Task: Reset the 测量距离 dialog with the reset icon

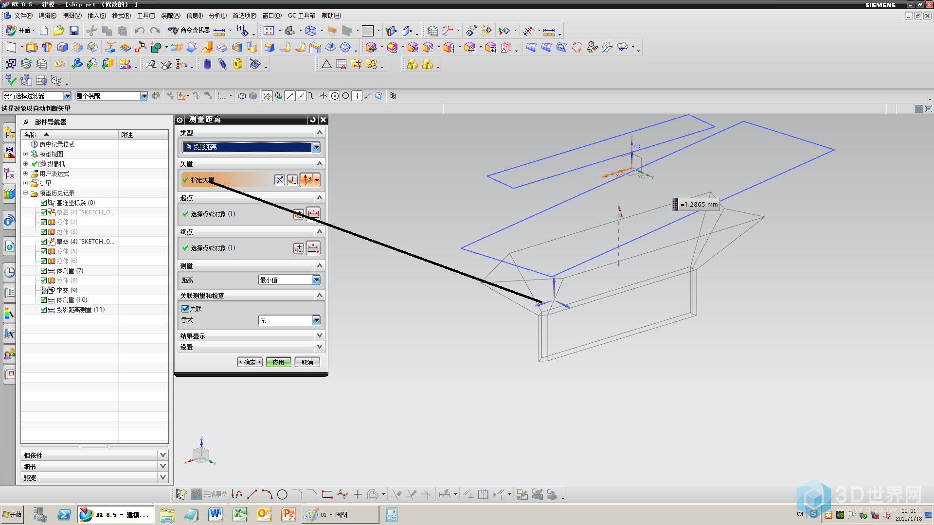Action: (x=313, y=120)
